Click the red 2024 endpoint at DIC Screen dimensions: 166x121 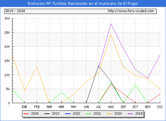tap(160, 94)
